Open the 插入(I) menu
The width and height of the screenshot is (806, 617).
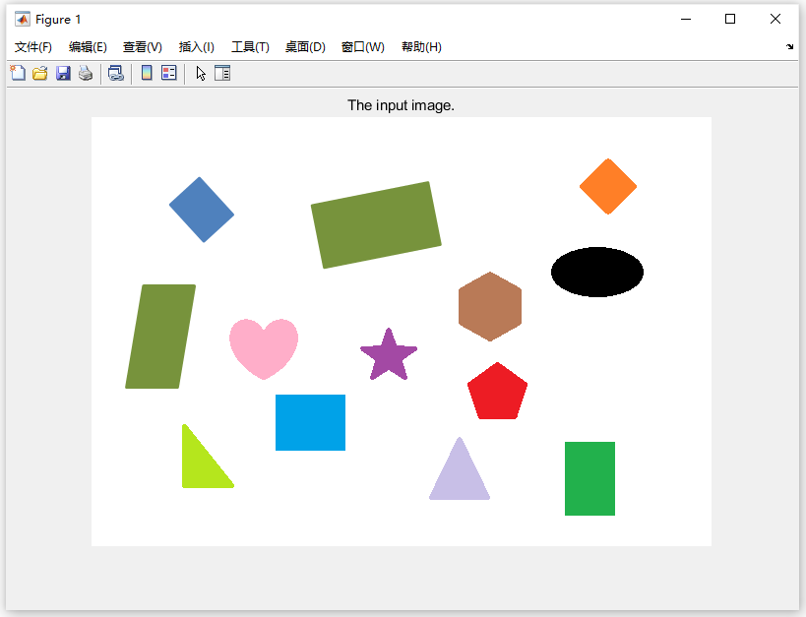click(x=197, y=47)
